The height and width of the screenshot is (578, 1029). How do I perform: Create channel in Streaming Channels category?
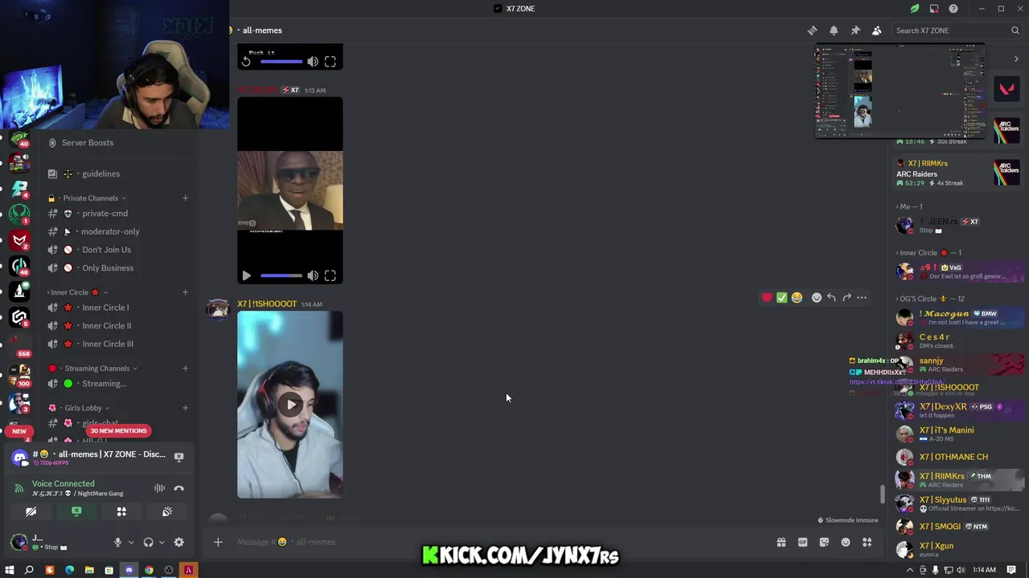coord(185,368)
